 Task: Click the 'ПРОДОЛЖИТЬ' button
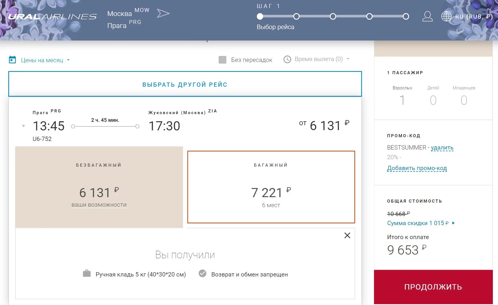(x=433, y=287)
